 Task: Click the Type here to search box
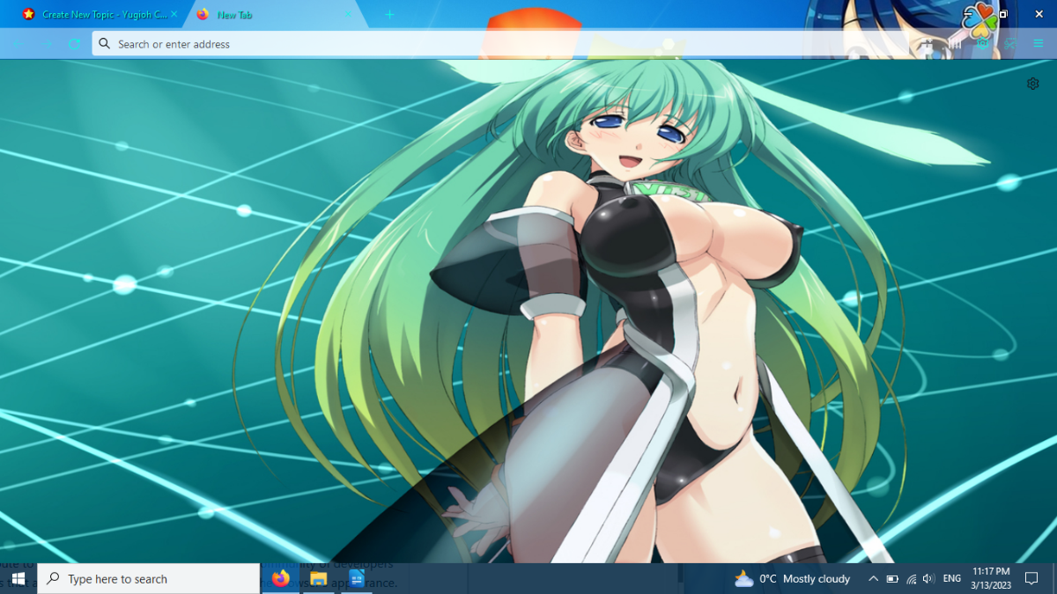[148, 579]
